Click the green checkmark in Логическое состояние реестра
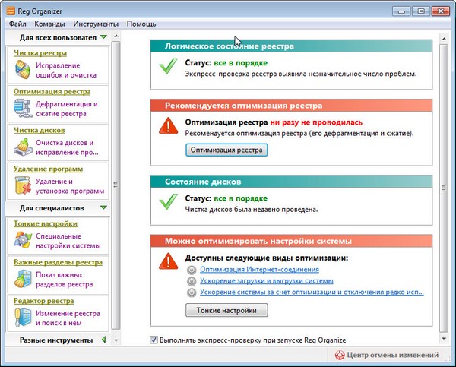This screenshot has width=456, height=367. pos(169,66)
